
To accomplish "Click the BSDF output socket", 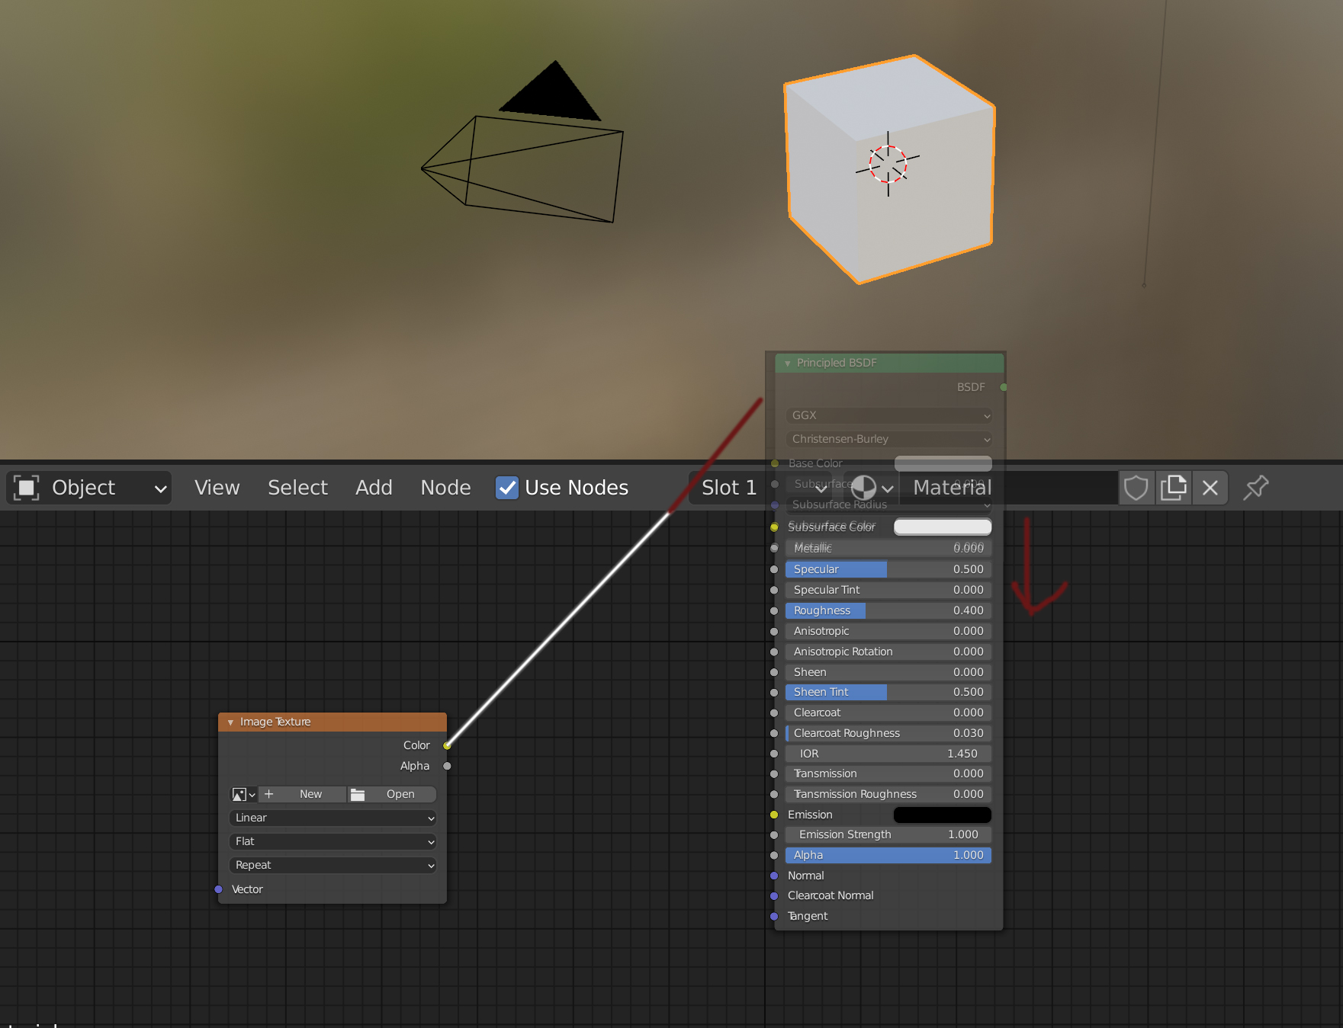I will click(x=1004, y=388).
